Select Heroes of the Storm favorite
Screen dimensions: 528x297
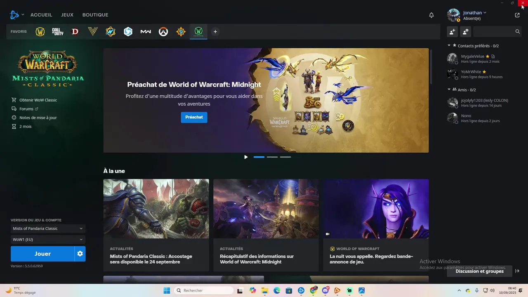point(128,32)
